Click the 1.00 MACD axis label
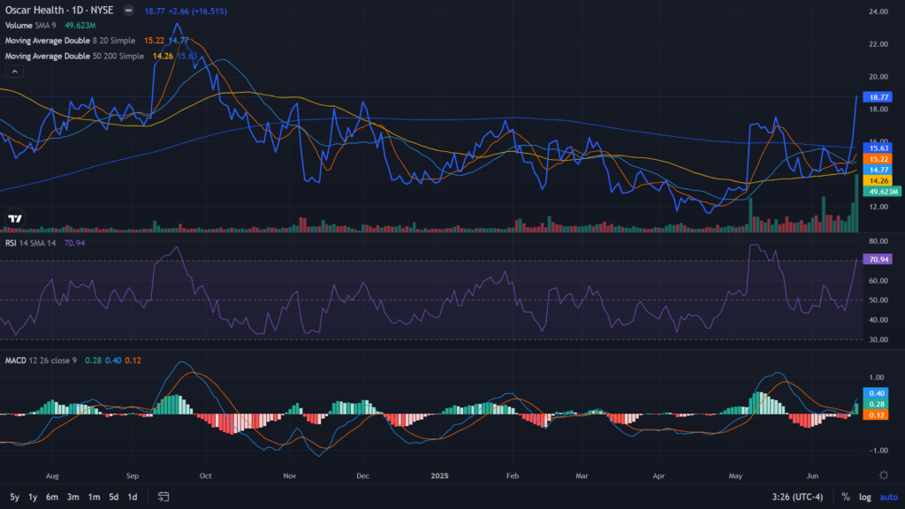This screenshot has height=509, width=905. click(876, 377)
